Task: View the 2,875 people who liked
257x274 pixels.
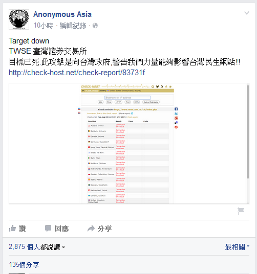Action: [34, 247]
